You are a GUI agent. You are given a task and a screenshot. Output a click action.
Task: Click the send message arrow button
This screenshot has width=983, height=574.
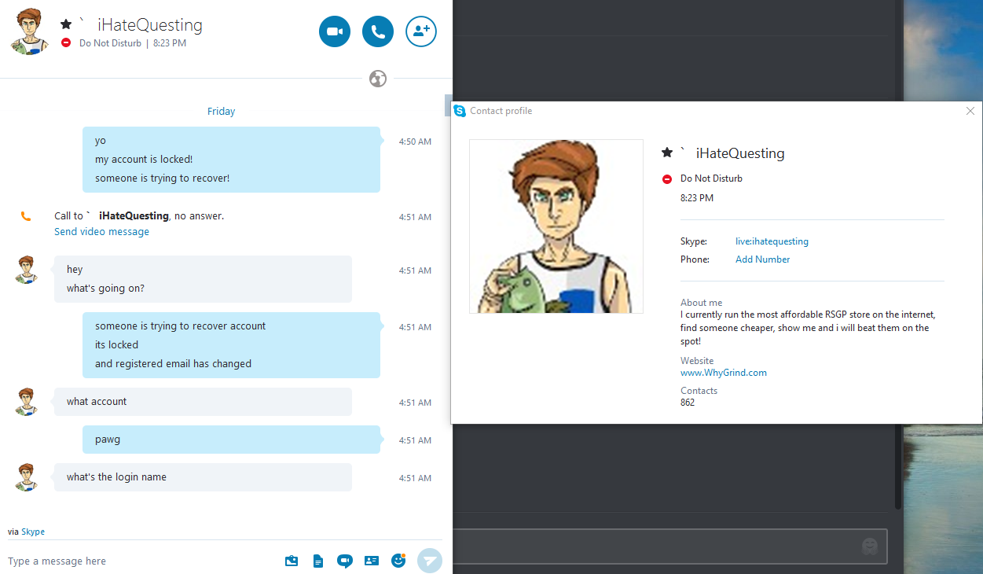(x=430, y=561)
